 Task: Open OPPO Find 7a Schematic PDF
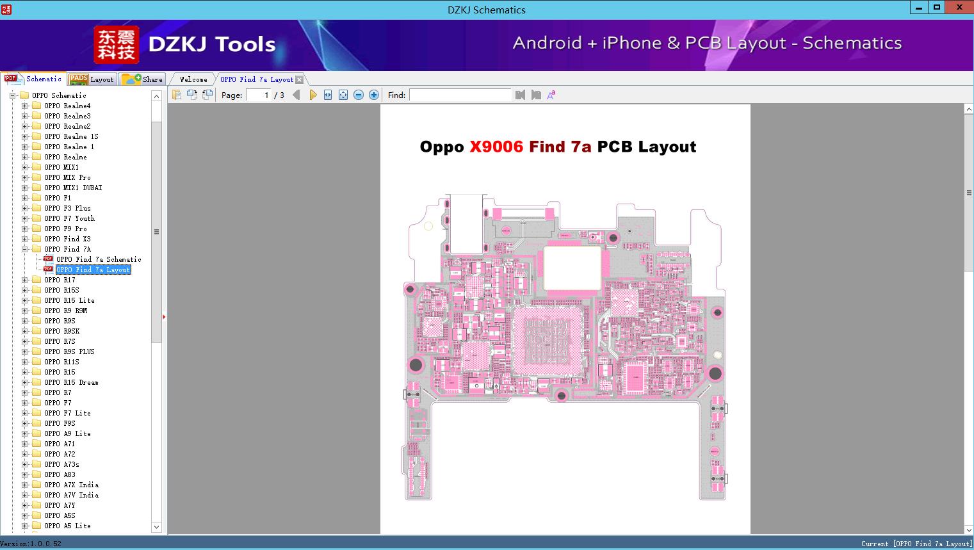point(99,259)
